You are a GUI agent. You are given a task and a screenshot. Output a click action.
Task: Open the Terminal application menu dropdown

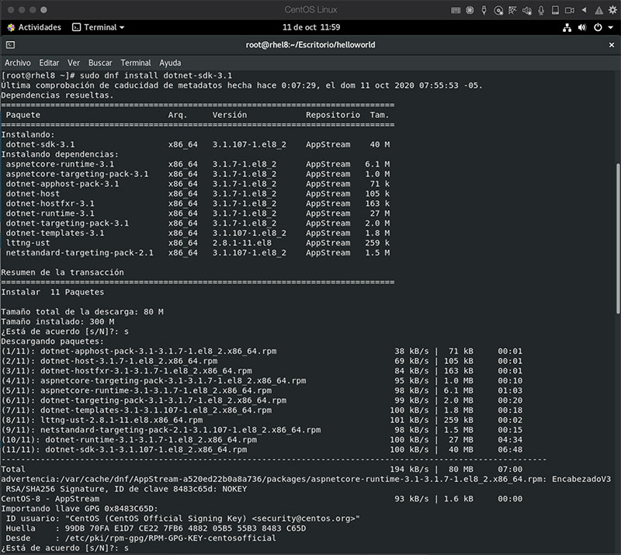[99, 27]
